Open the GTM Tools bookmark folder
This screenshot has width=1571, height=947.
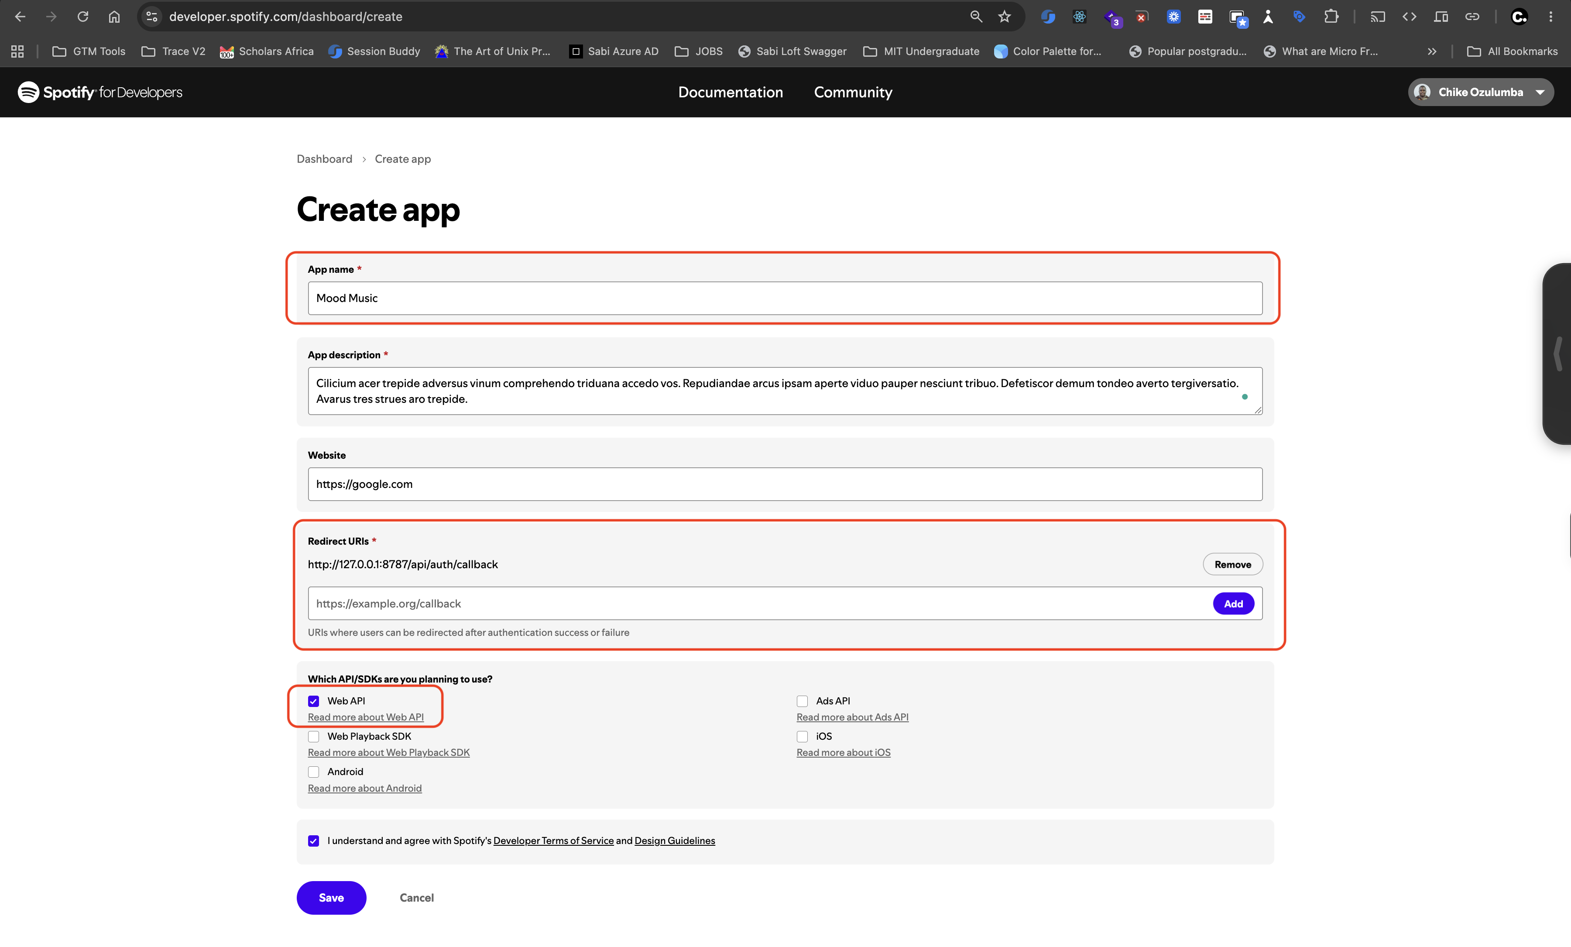[89, 51]
